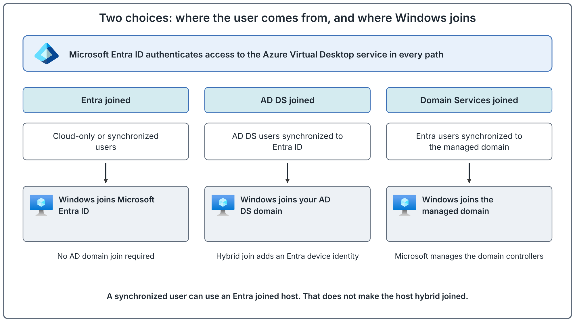This screenshot has height=322, width=575.
Task: Select the Domain Services joined header box
Action: [469, 100]
